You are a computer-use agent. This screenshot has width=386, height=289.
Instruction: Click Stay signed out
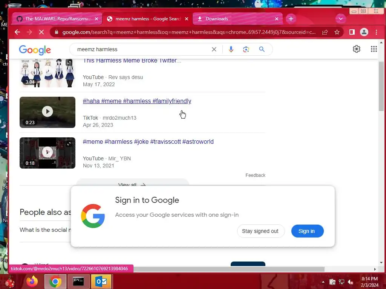click(x=260, y=231)
